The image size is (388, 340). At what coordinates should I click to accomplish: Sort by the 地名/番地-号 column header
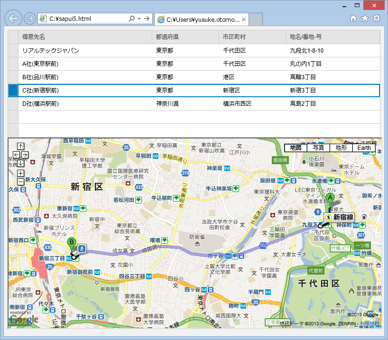(333, 37)
